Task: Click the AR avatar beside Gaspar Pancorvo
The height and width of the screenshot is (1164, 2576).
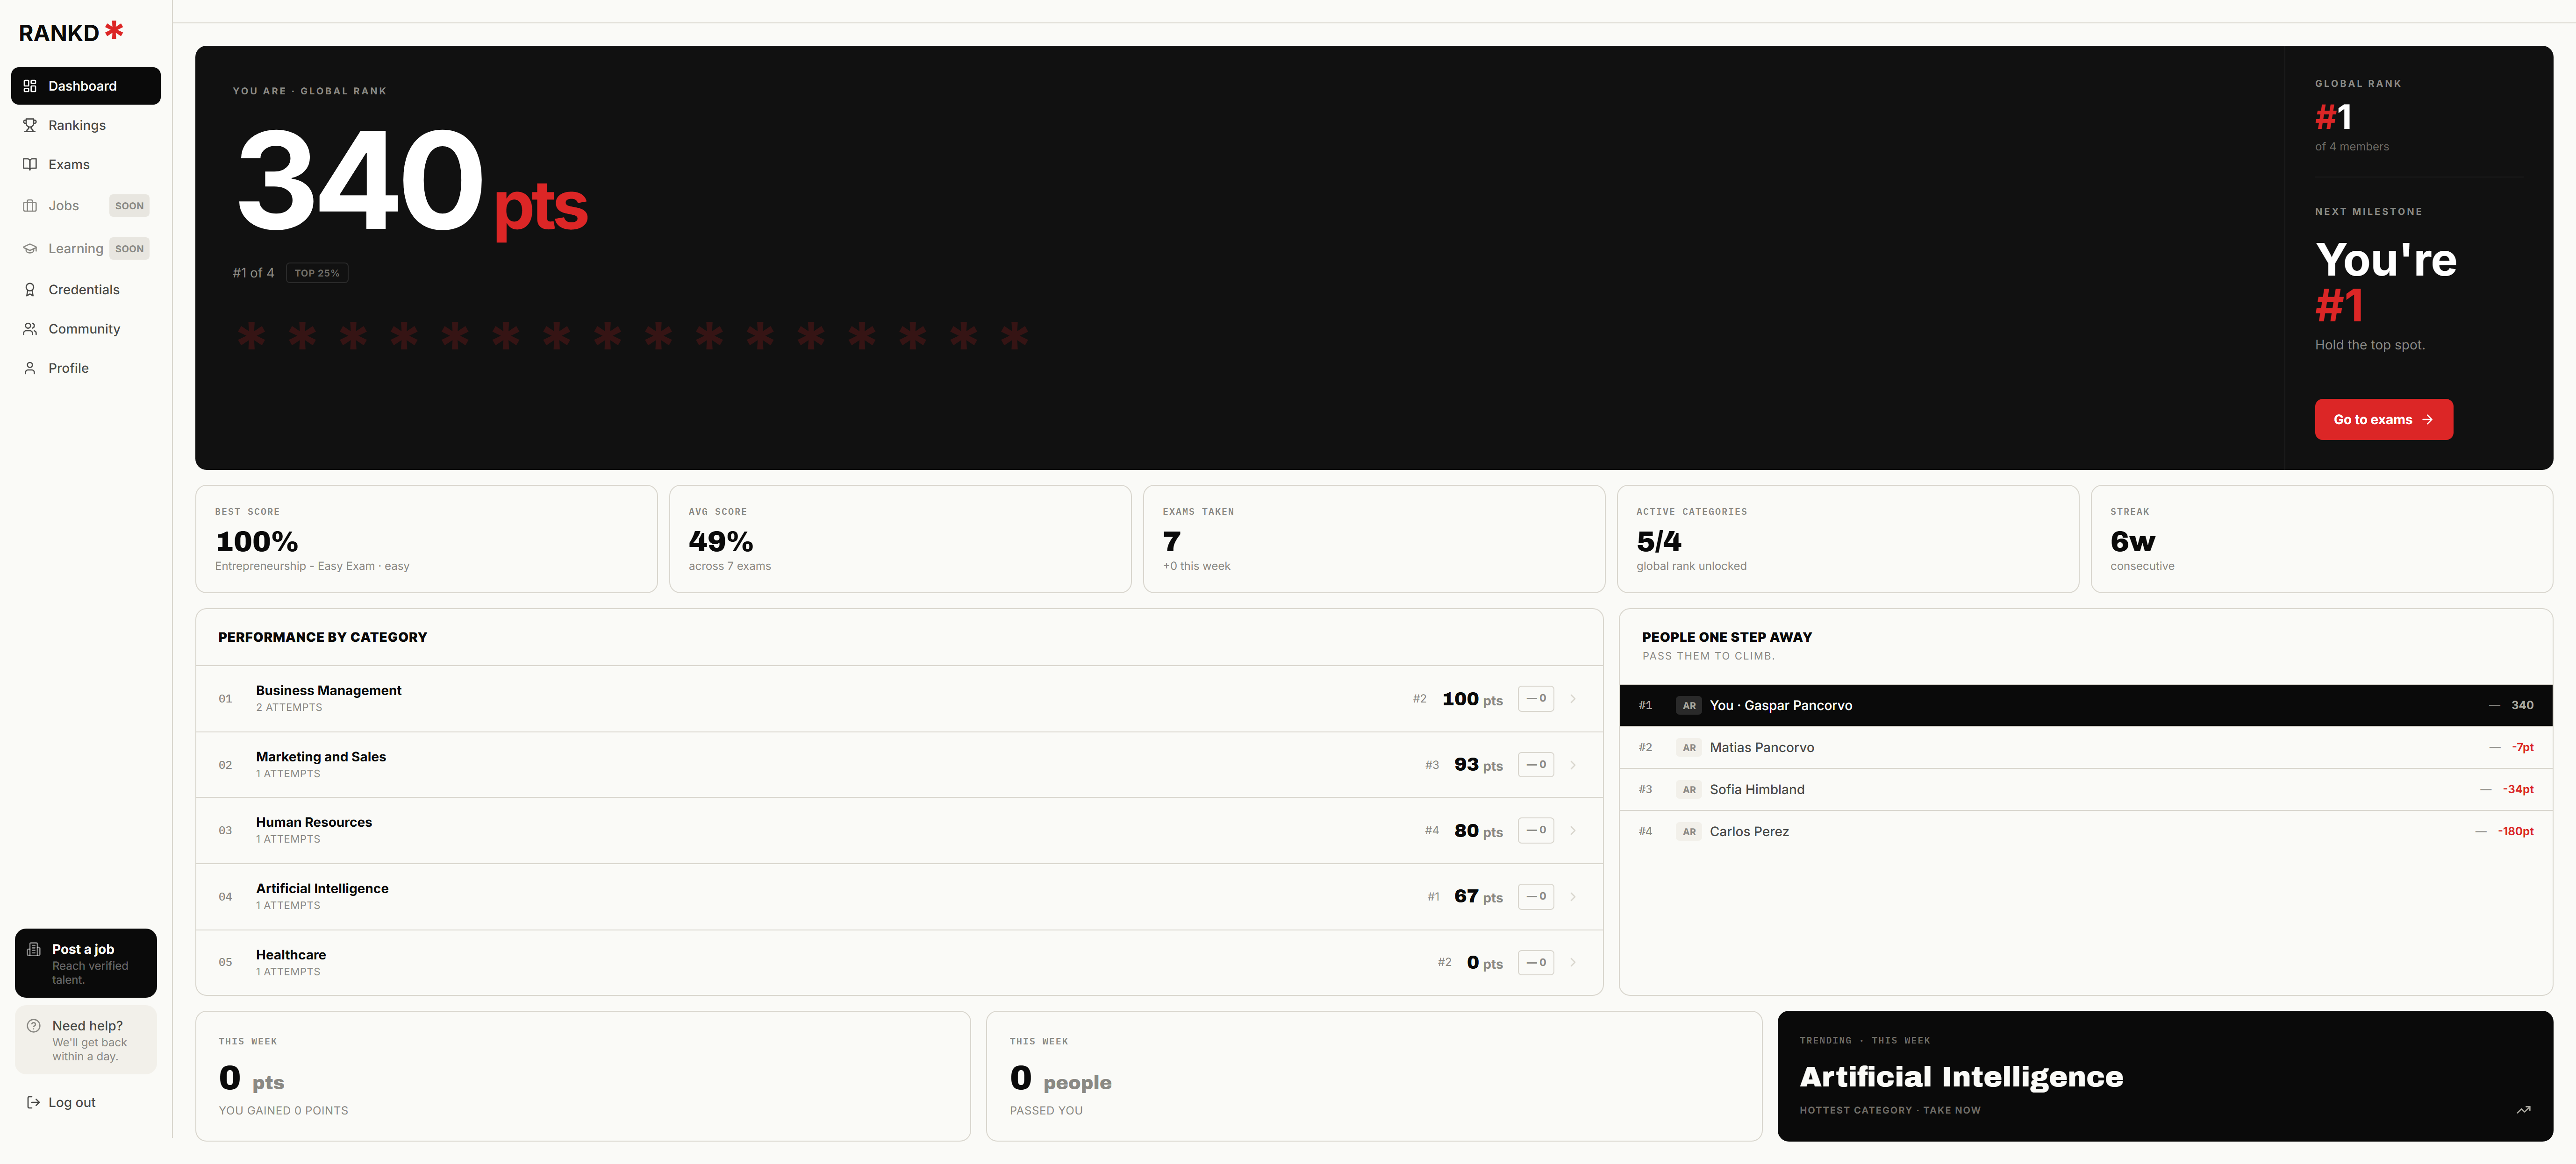Action: pyautogui.click(x=1689, y=705)
